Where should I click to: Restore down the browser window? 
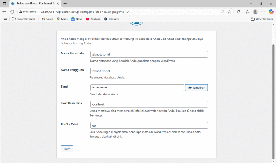click(261, 4)
